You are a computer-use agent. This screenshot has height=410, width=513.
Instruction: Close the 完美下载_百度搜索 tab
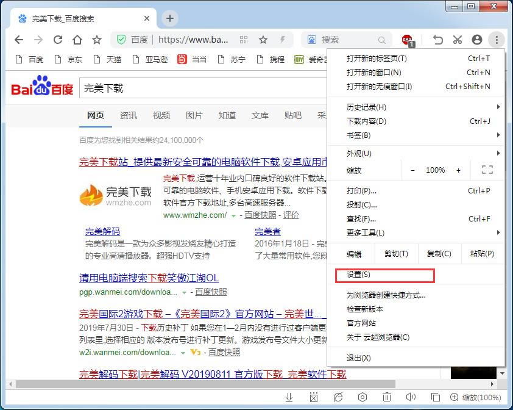coord(147,18)
